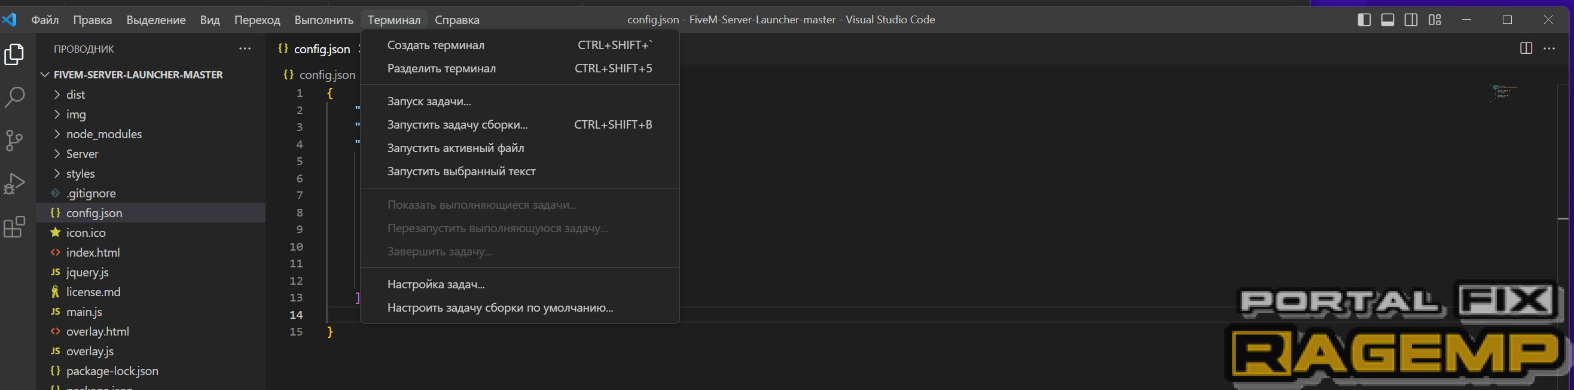Open Explorer views and more actions ellipsis
This screenshot has height=390, width=1574.
point(245,48)
